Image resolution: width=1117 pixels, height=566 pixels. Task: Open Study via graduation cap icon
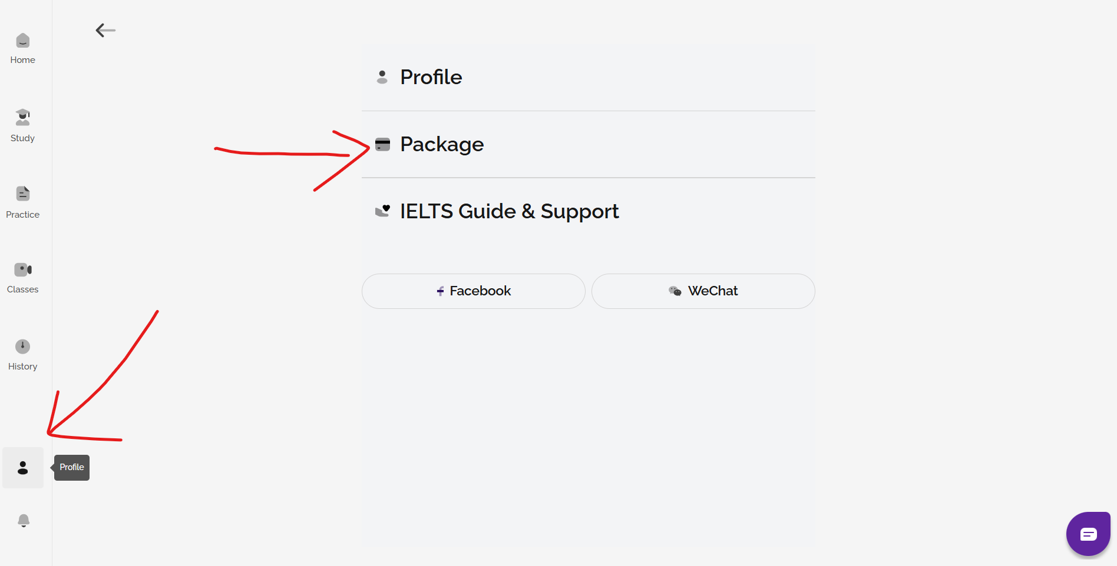(22, 117)
